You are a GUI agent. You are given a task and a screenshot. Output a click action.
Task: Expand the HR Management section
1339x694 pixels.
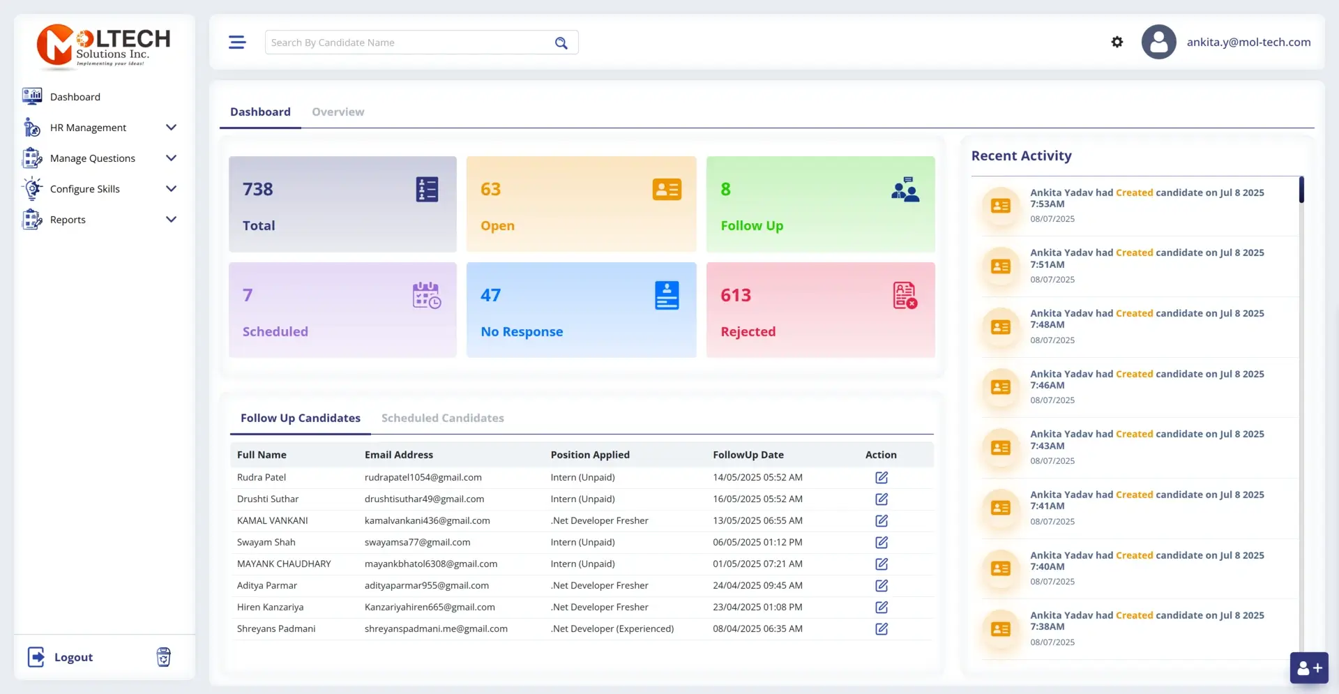pos(171,127)
